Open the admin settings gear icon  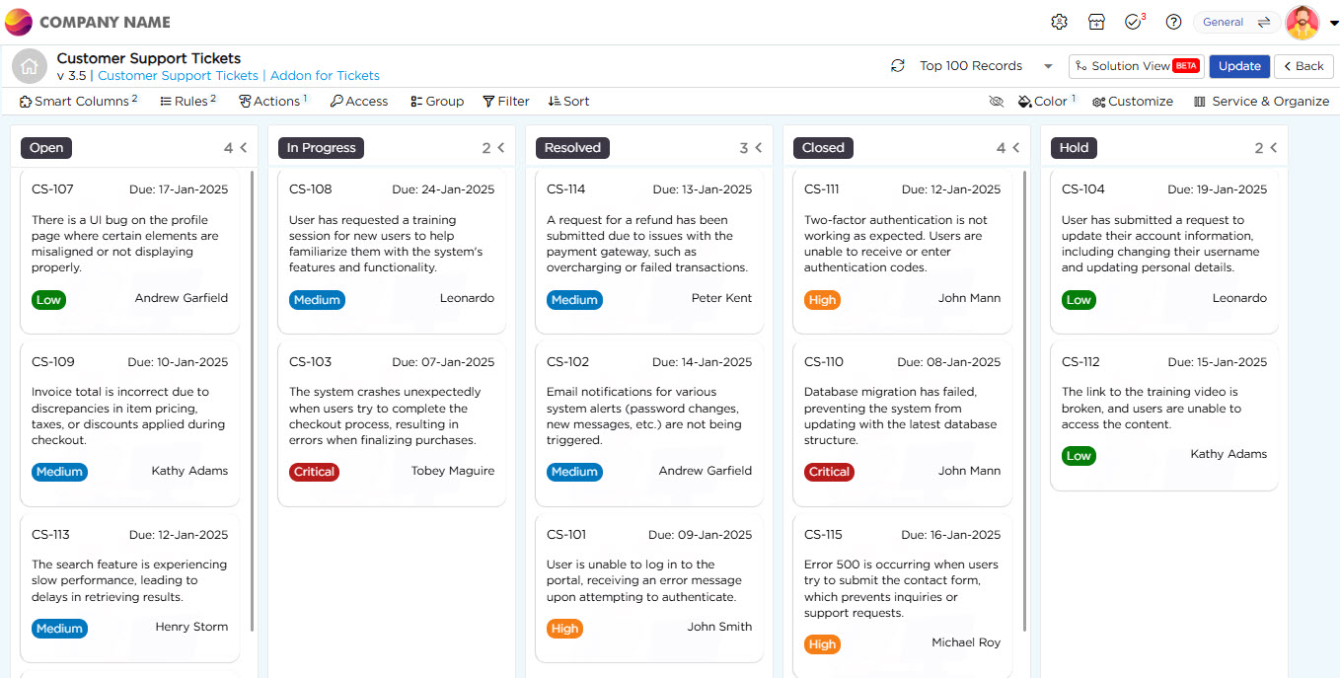tap(1059, 22)
